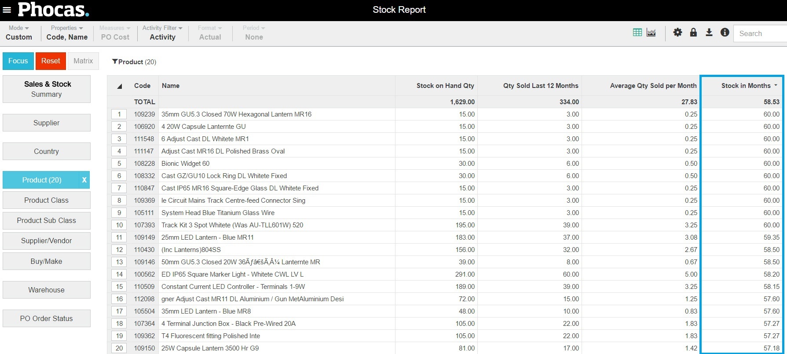The height and width of the screenshot is (354, 787).
Task: Click the padlock lock icon
Action: click(x=693, y=33)
